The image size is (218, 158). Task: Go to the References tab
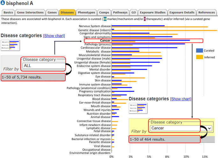point(207,12)
